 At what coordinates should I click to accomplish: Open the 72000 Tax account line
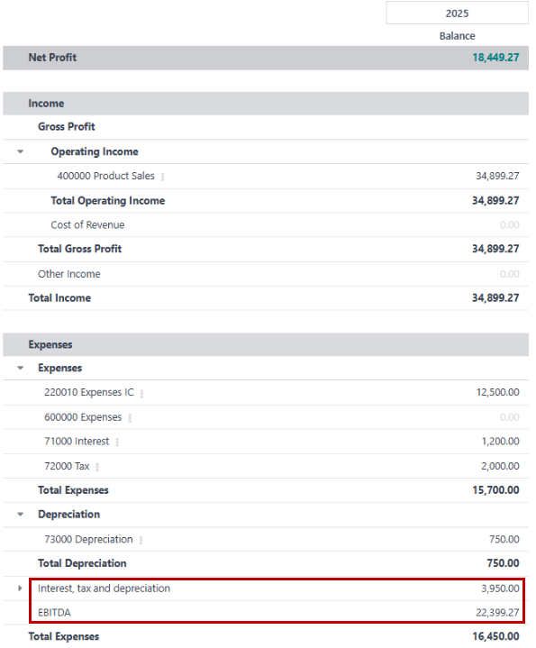click(x=67, y=466)
